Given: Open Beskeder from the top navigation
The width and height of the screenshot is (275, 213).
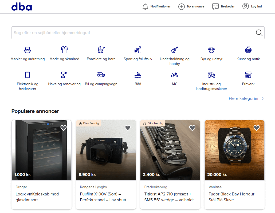Looking at the screenshot, I should click(223, 6).
